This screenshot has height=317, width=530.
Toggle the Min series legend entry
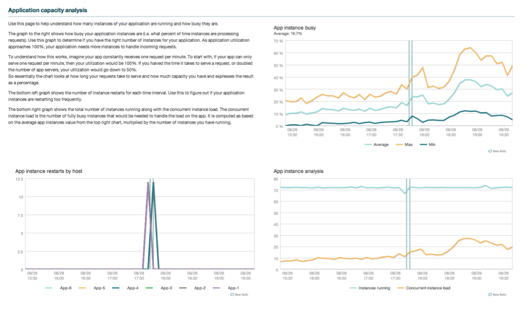(428, 145)
